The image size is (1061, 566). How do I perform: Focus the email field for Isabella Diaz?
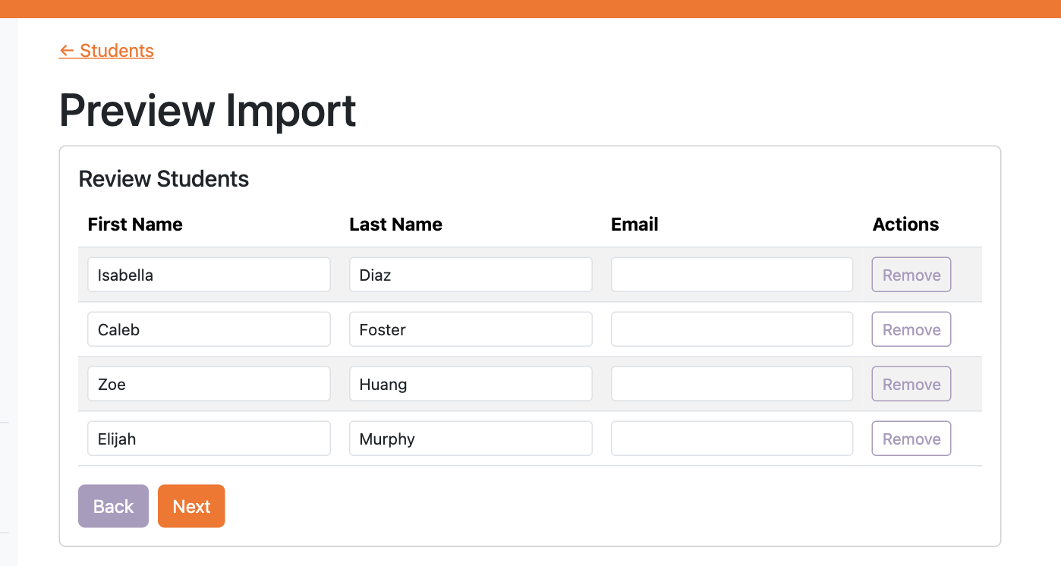point(732,275)
